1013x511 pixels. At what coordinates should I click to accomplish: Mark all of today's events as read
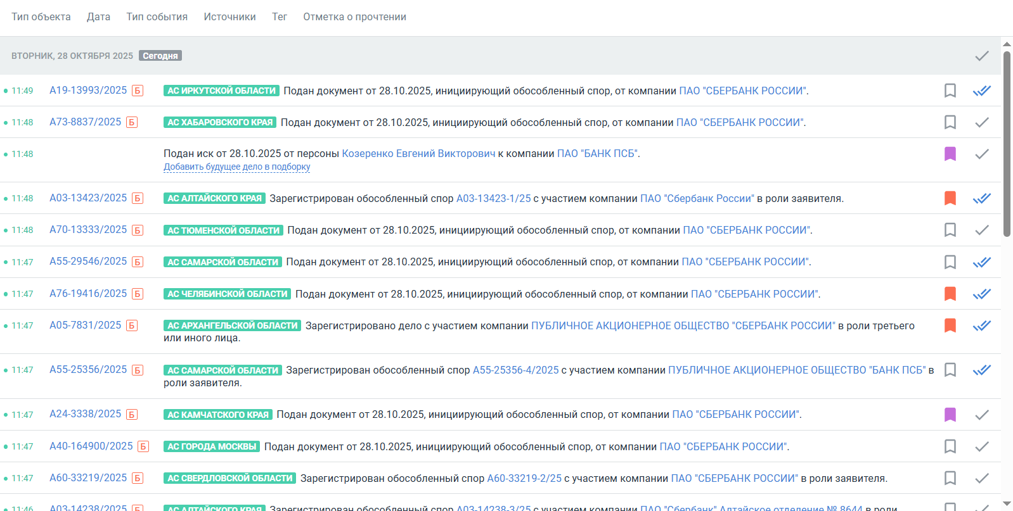(x=981, y=56)
